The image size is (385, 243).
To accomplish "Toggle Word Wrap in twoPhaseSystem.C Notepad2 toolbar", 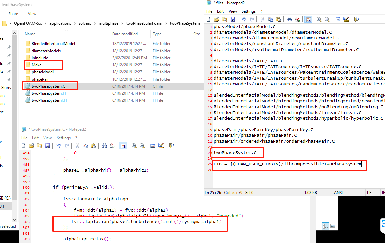I will pos(124,146).
